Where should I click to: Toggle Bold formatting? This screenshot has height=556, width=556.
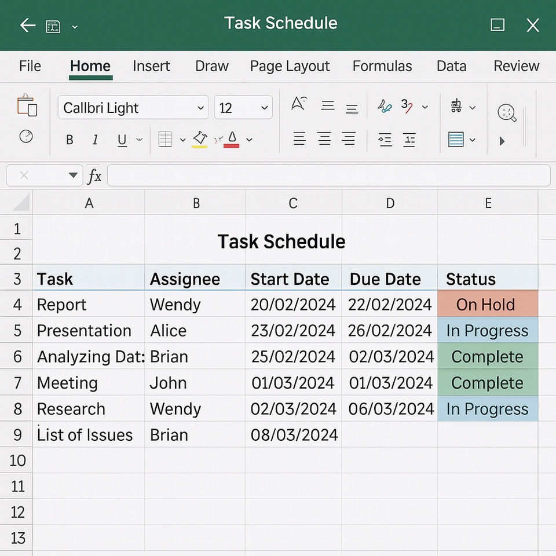69,140
